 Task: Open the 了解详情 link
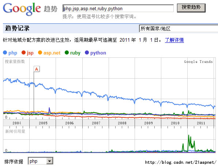coord(174,40)
